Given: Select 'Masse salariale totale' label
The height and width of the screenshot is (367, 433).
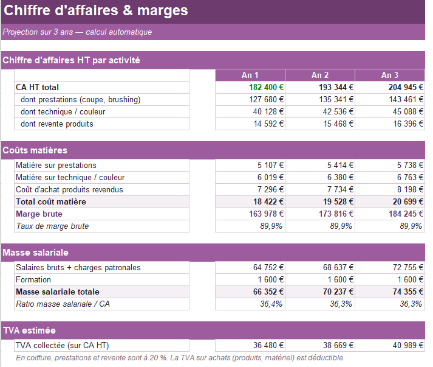Looking at the screenshot, I should 101,292.
